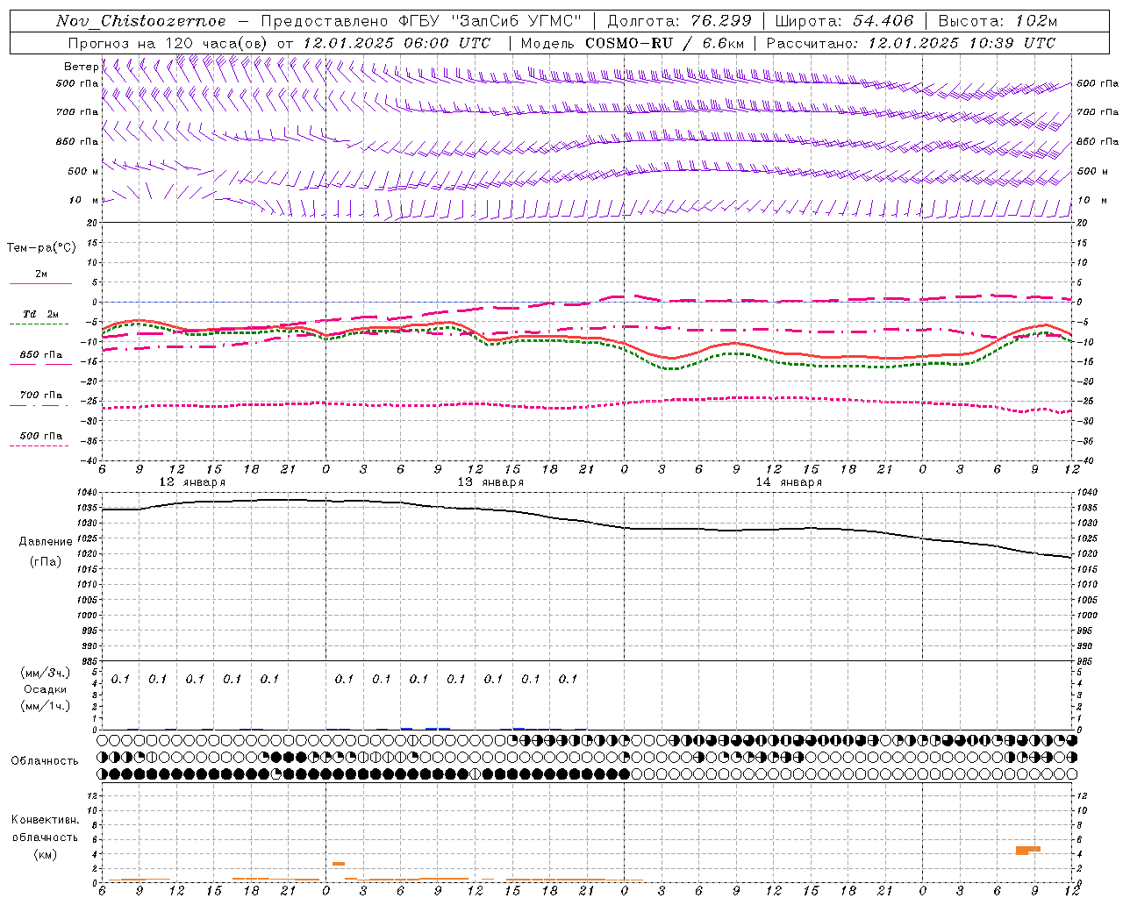This screenshot has height=898, width=1123.
Task: Click the '700 гПа' legend entry in temperature panel
Action: [41, 396]
